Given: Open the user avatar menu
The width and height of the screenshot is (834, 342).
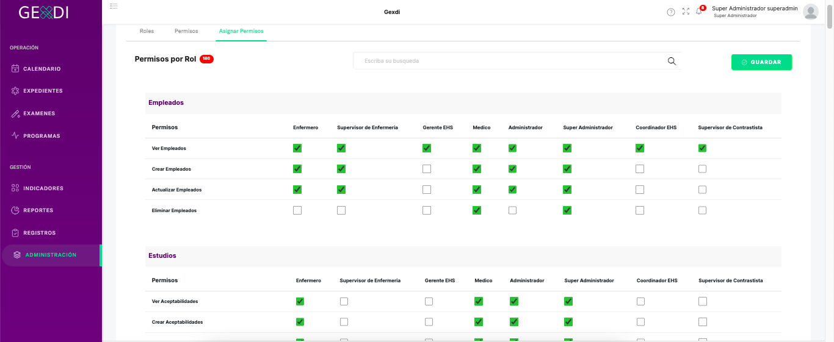Looking at the screenshot, I should (810, 12).
